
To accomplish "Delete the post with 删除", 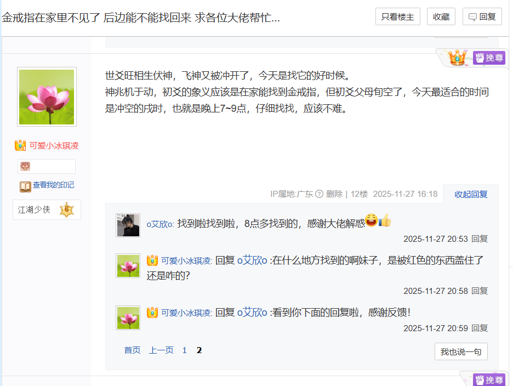I will click(x=334, y=194).
